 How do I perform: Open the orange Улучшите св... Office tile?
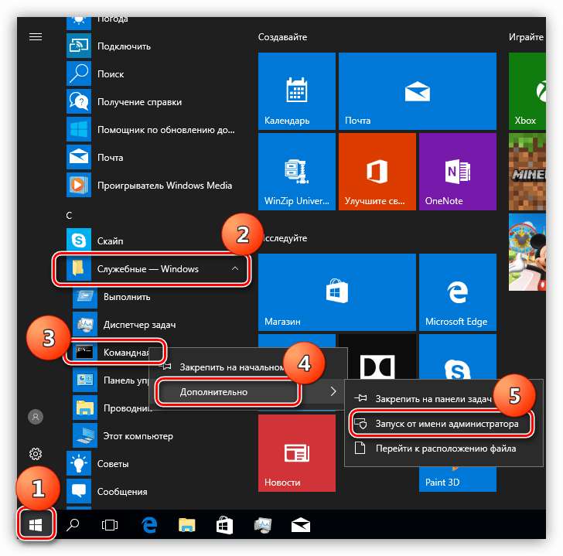point(377,172)
